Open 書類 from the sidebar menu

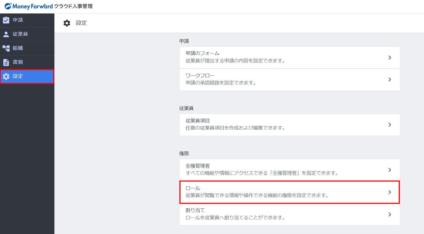(x=27, y=62)
